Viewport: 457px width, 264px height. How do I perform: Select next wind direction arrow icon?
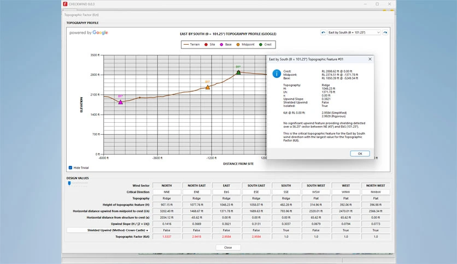[385, 33]
